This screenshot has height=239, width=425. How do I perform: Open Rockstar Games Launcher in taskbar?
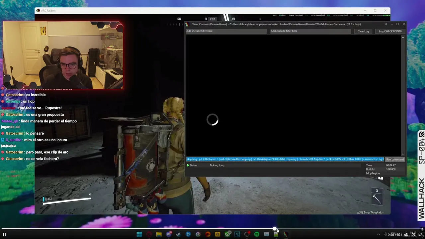click(217, 234)
